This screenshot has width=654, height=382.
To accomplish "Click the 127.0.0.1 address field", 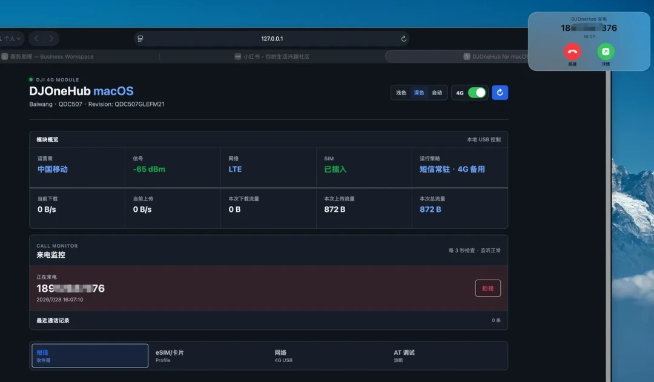I will click(271, 39).
